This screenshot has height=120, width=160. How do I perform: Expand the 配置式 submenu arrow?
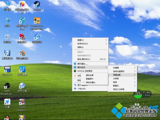135,85
